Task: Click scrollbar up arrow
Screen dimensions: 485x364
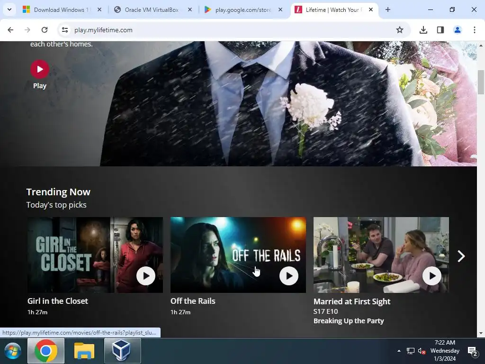Action: click(481, 45)
